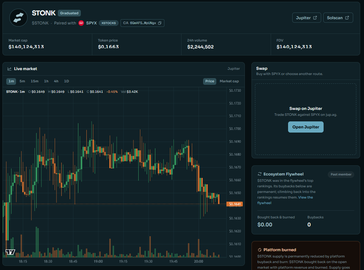
Task: Click the Graduated status badge
Action: tap(69, 13)
